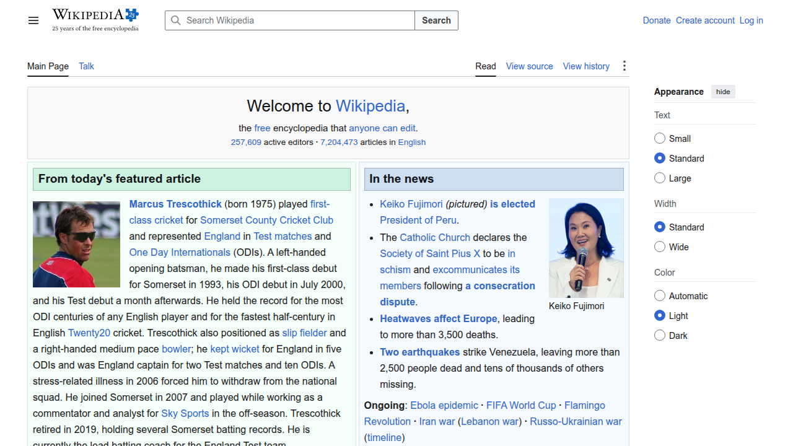Focus the Search Wikipedia input field
The image size is (793, 446).
point(290,20)
